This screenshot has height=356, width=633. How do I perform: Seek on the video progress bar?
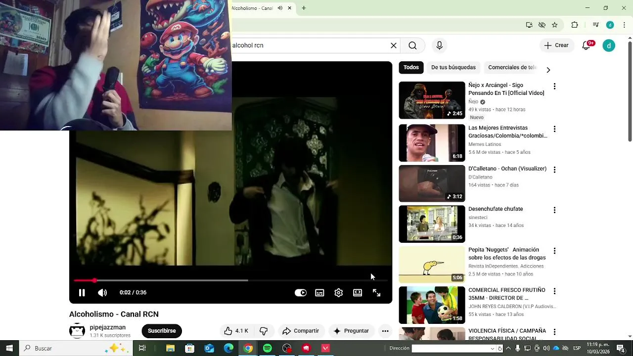click(230, 280)
